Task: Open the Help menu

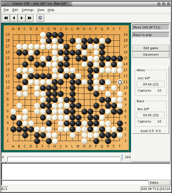Action: pos(51,10)
